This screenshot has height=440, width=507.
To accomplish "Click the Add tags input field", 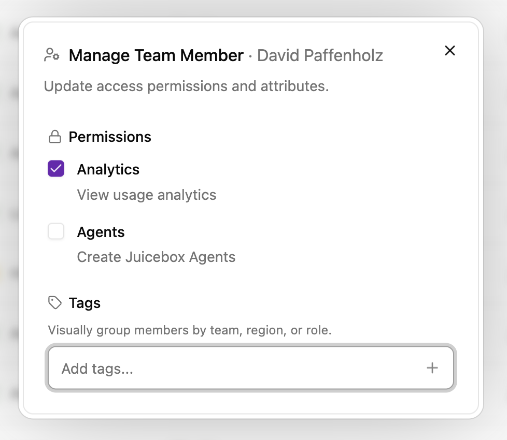I will [x=250, y=368].
